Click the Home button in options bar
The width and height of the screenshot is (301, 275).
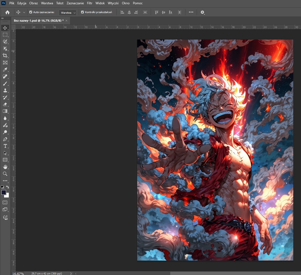[7, 12]
